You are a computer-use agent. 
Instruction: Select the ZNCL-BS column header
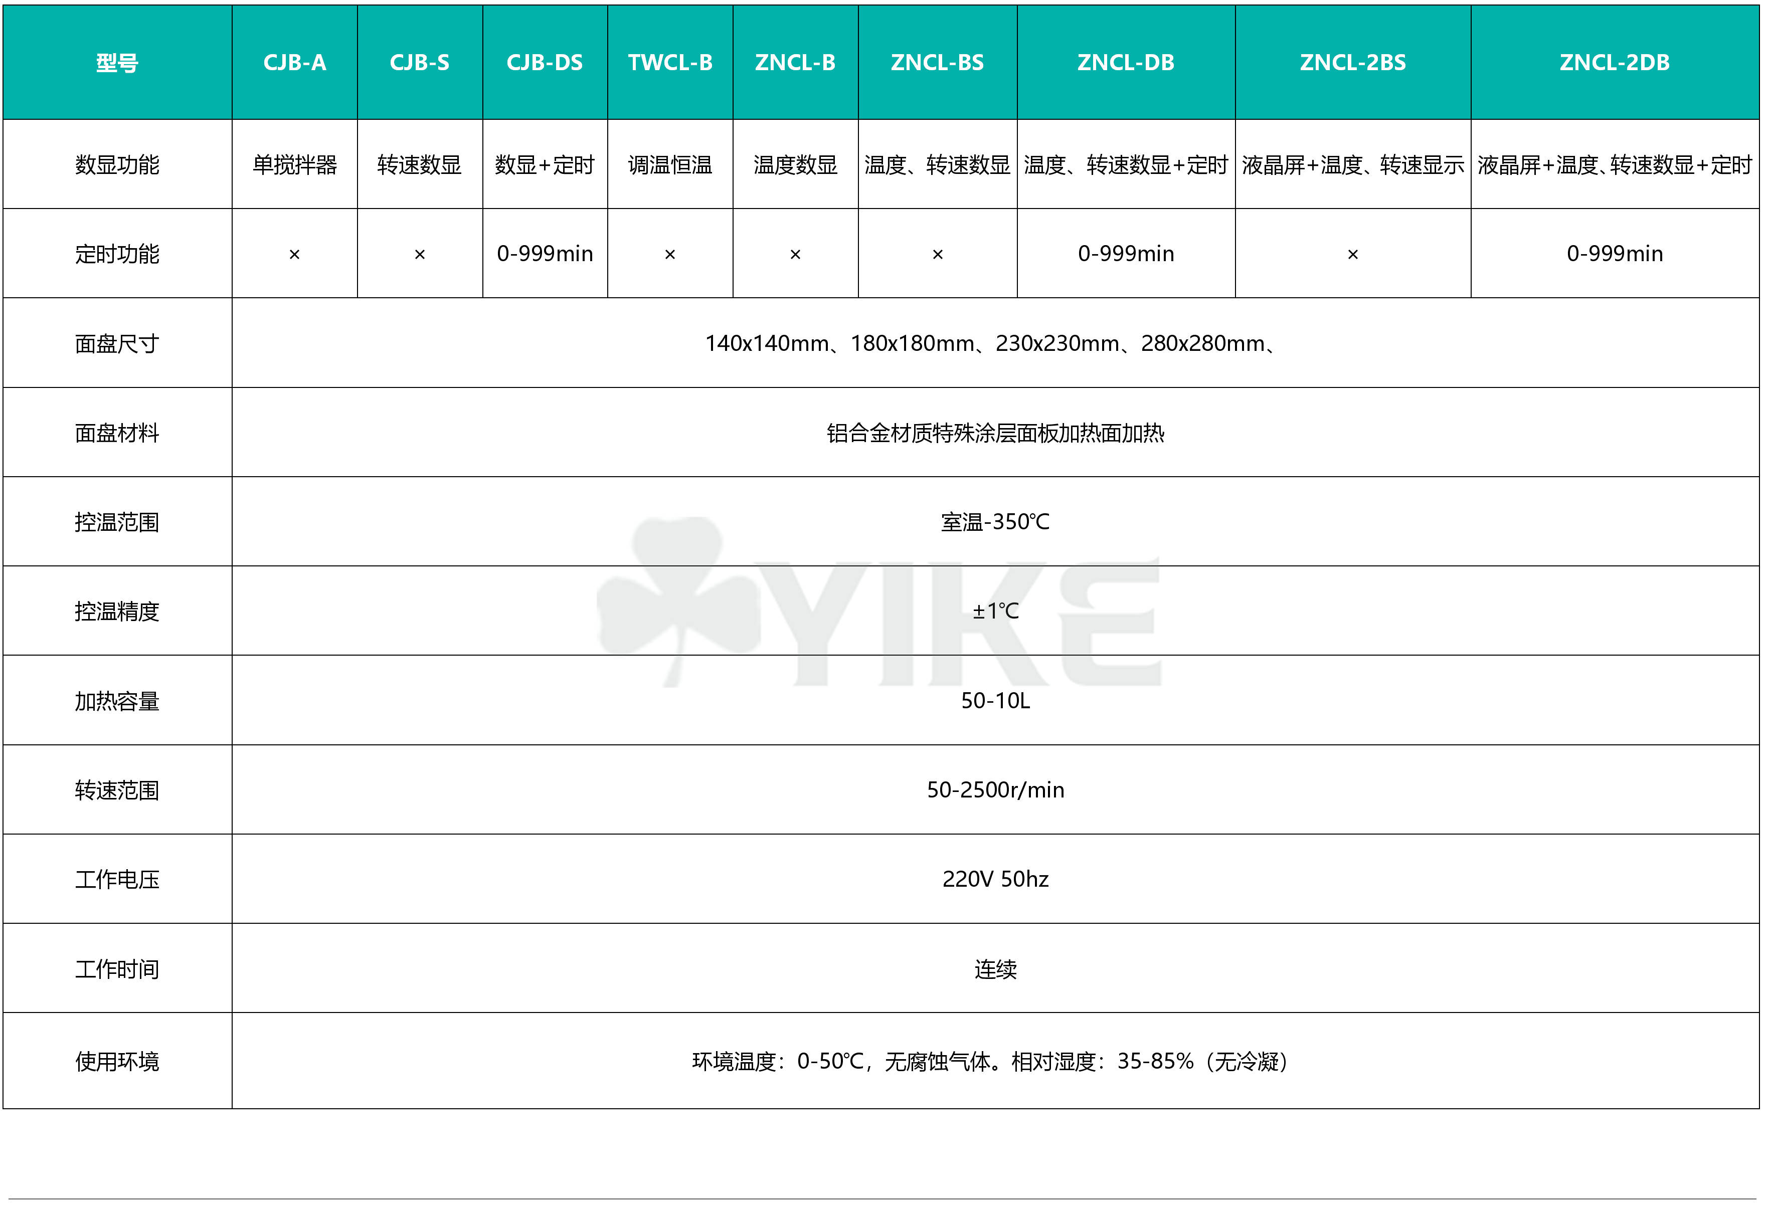937,62
